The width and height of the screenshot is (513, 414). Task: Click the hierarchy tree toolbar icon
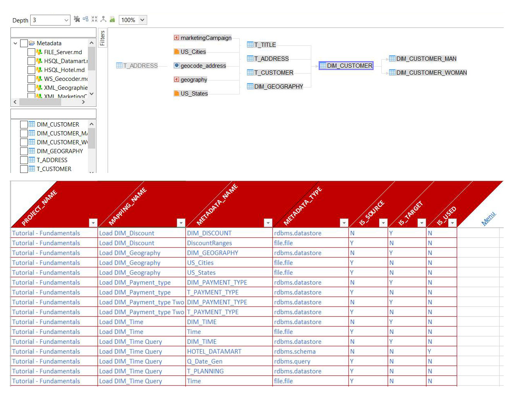point(103,19)
